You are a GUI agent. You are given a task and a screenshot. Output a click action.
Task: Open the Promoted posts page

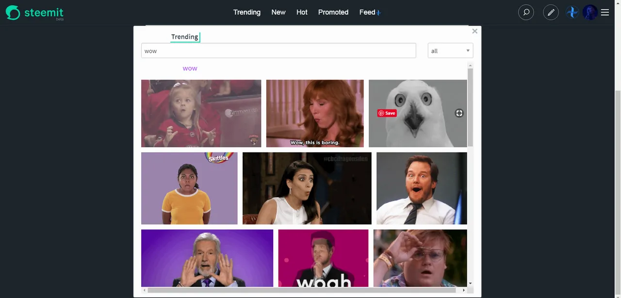tap(333, 12)
